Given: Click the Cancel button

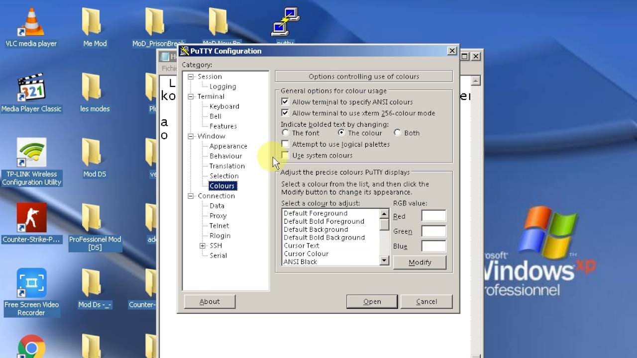Looking at the screenshot, I should click(426, 301).
